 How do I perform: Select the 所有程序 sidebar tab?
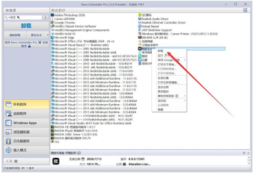26,104
